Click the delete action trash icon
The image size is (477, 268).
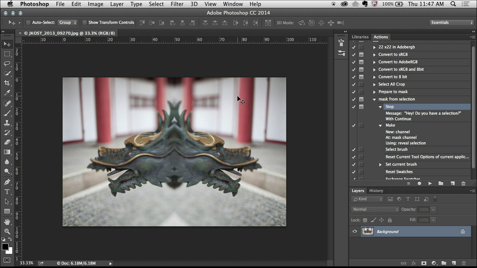(463, 184)
